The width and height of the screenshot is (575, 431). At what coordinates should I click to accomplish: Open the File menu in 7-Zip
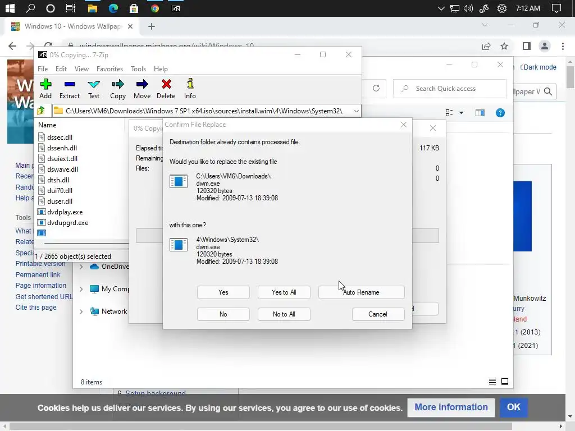pos(43,69)
